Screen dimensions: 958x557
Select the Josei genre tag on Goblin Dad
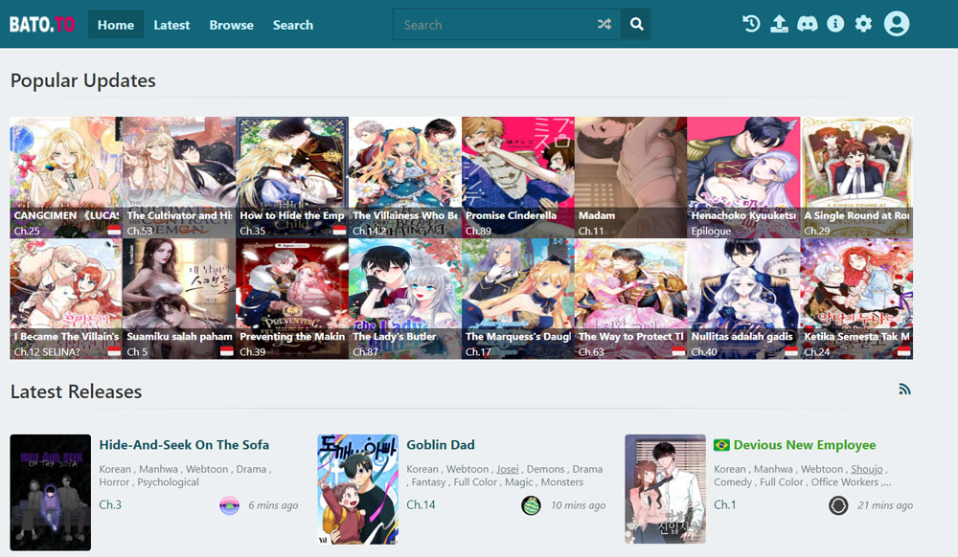(507, 469)
